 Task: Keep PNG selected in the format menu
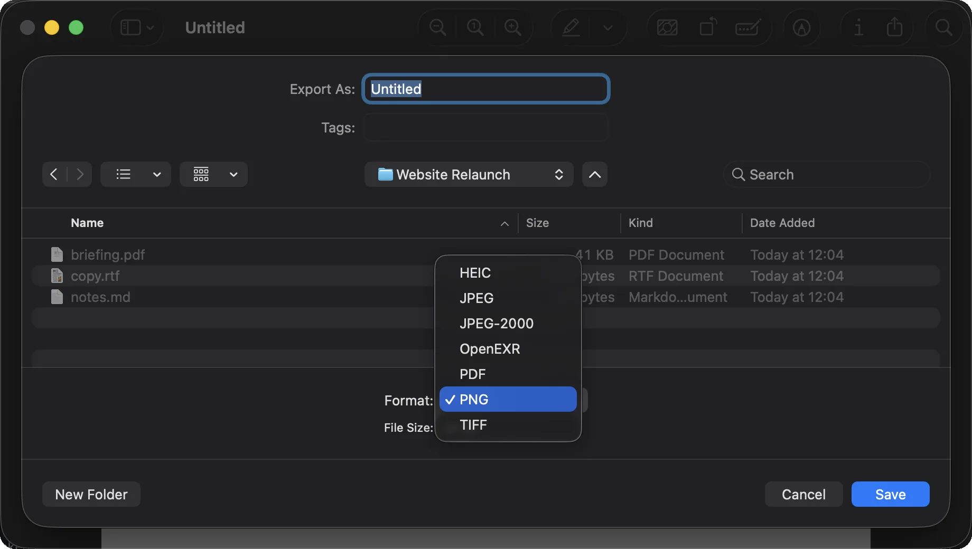click(508, 399)
